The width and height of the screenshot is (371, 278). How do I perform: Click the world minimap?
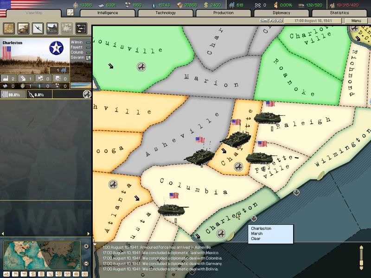point(42,255)
